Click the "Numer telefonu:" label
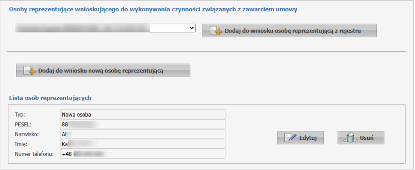 tap(34, 154)
